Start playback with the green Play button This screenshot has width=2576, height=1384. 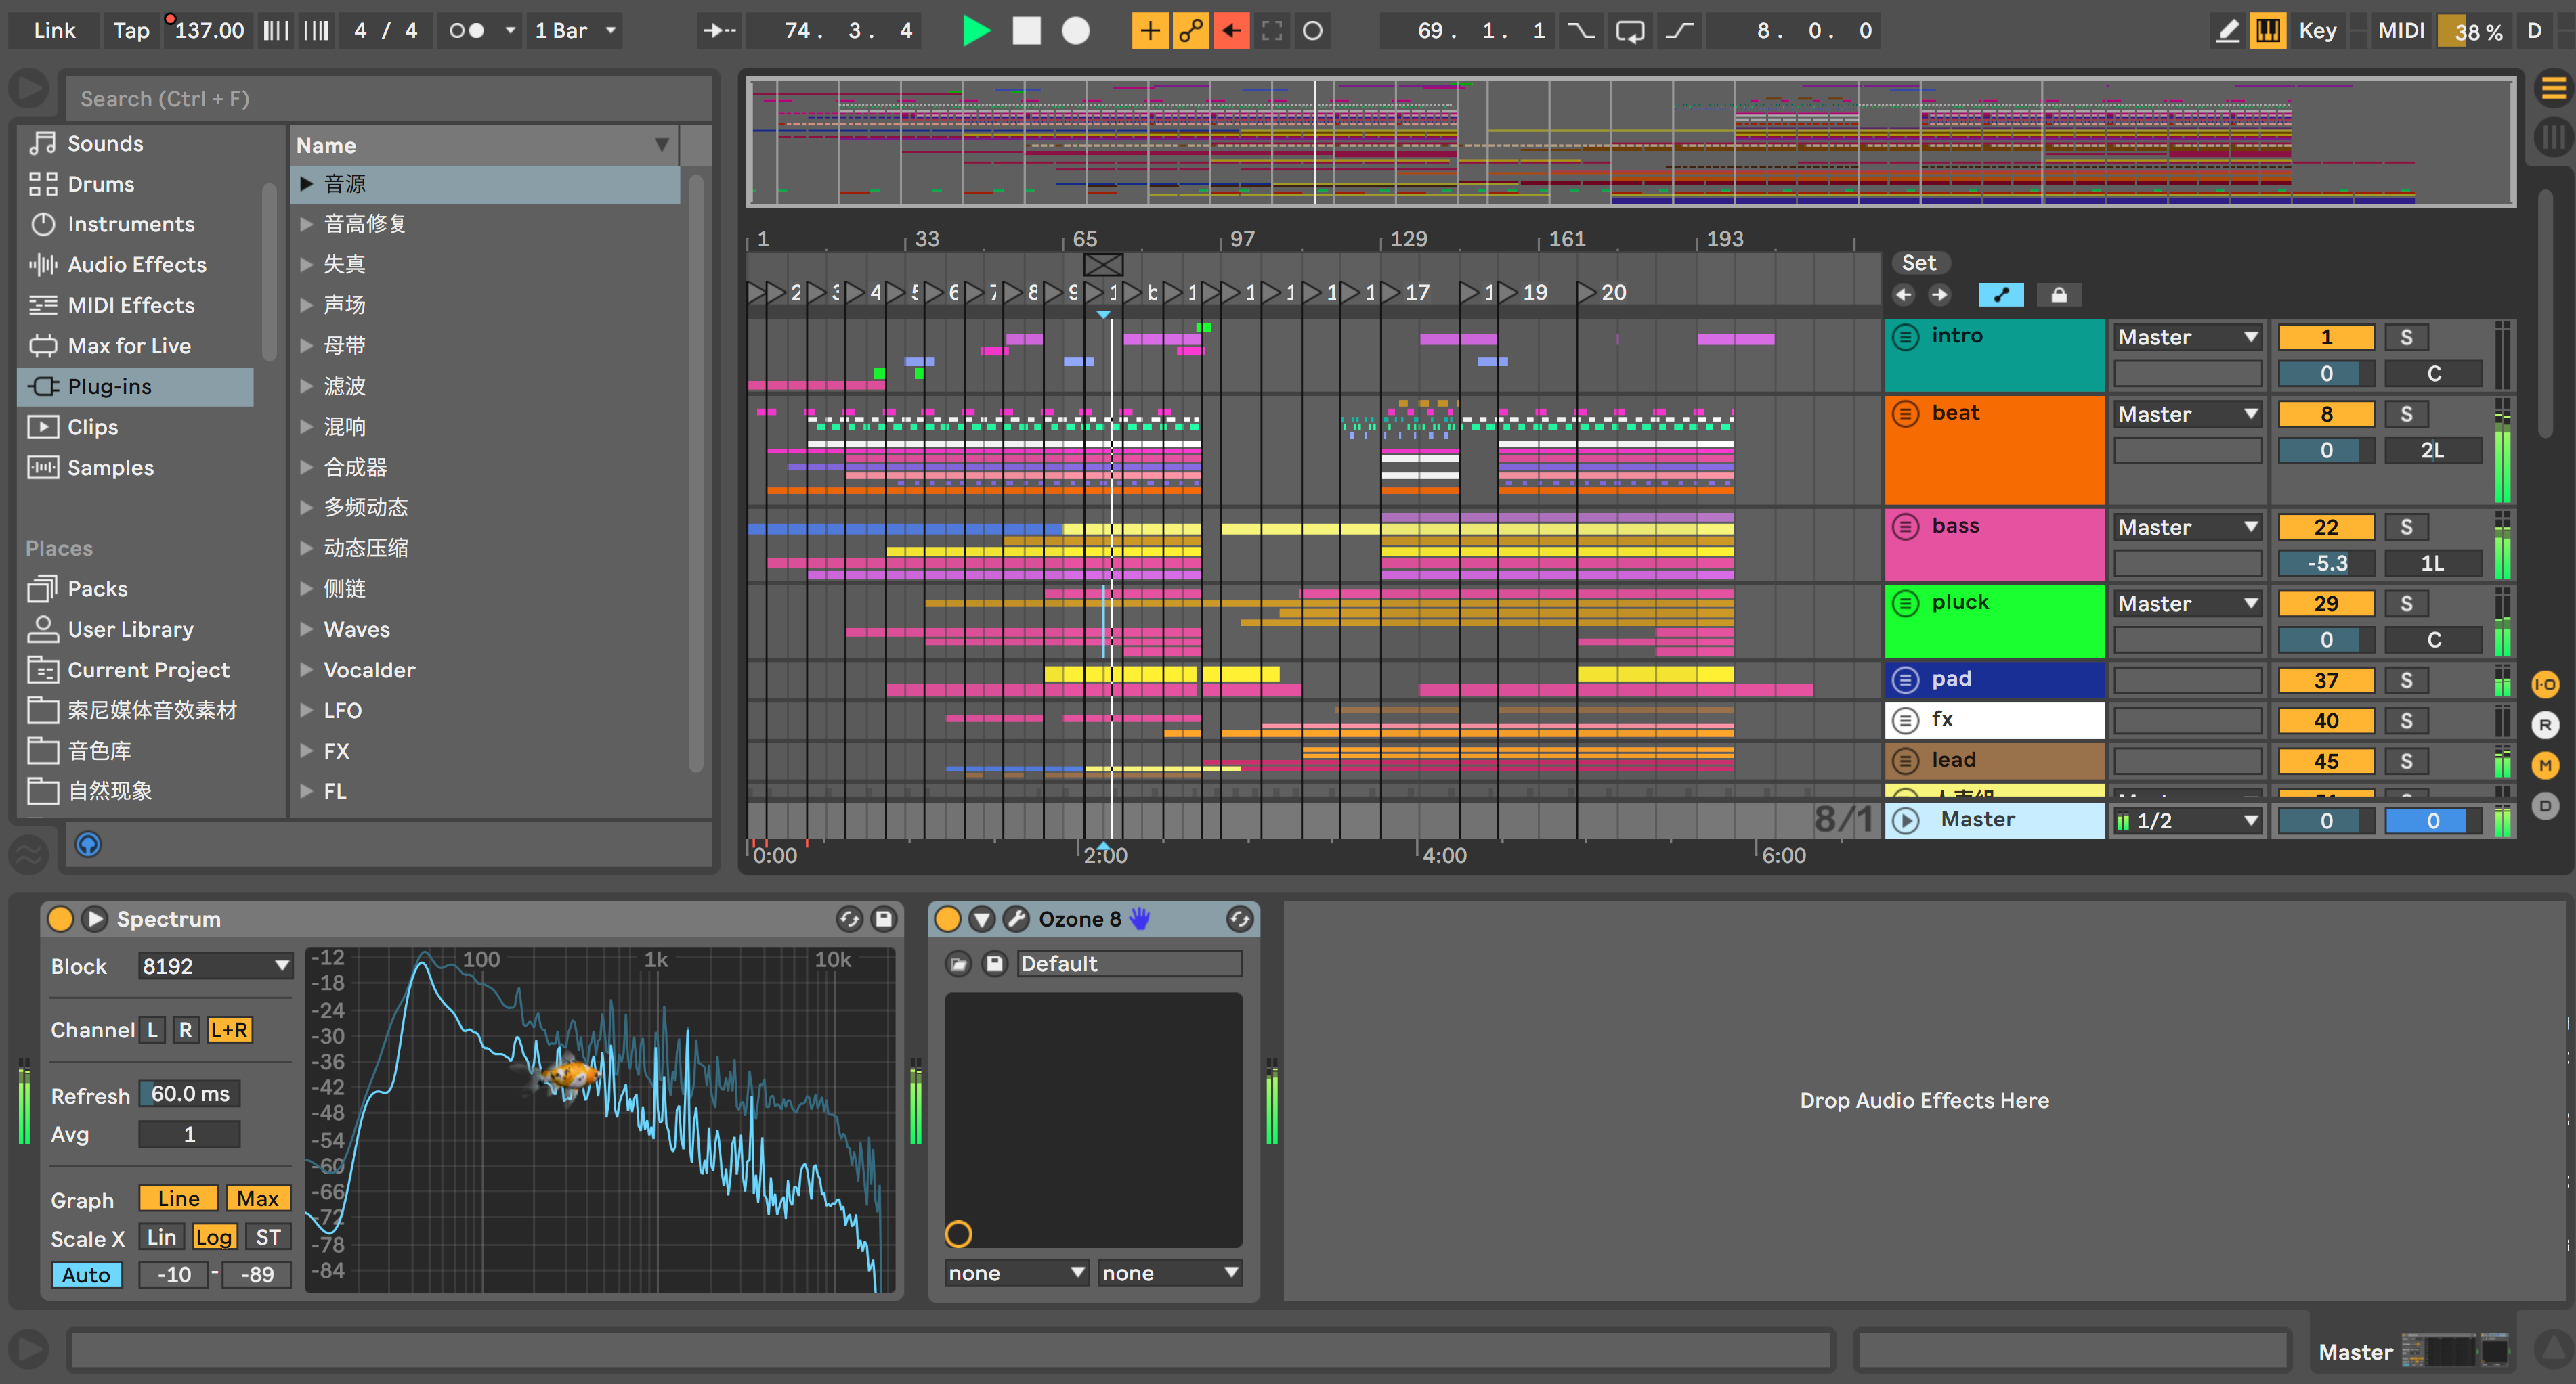975,31
